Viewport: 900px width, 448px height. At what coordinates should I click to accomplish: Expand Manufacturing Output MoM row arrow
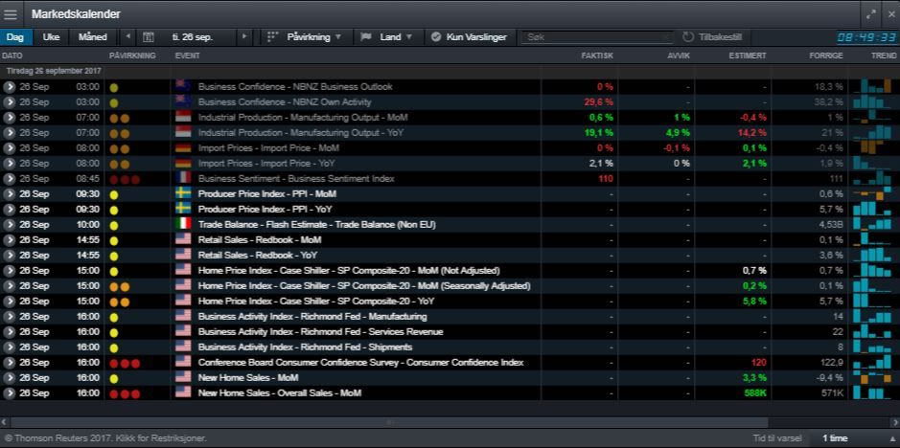(9, 118)
